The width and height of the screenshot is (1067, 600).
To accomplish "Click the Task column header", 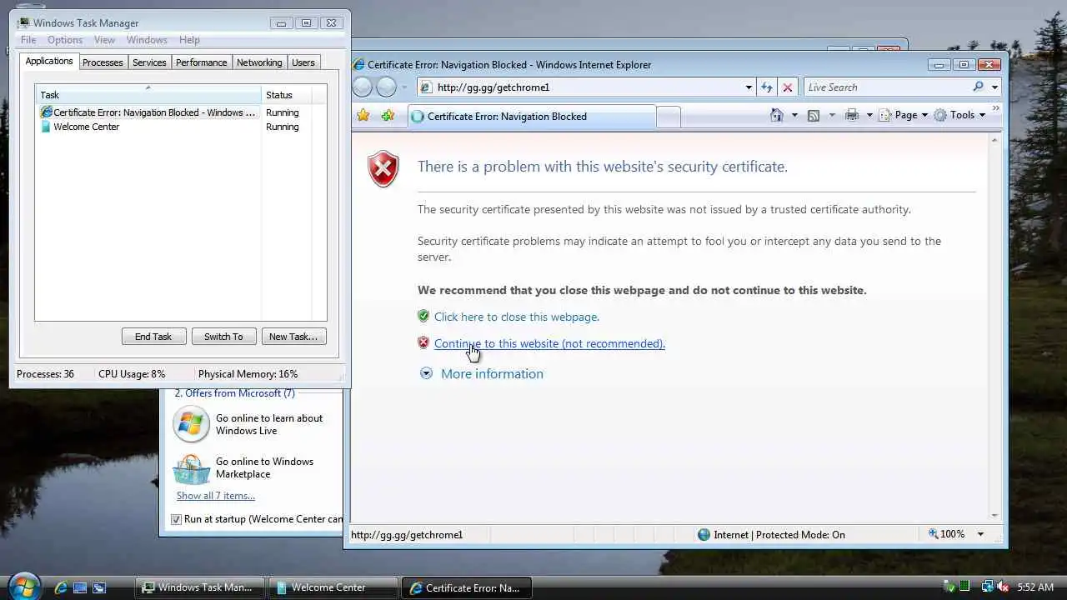I will tap(148, 94).
